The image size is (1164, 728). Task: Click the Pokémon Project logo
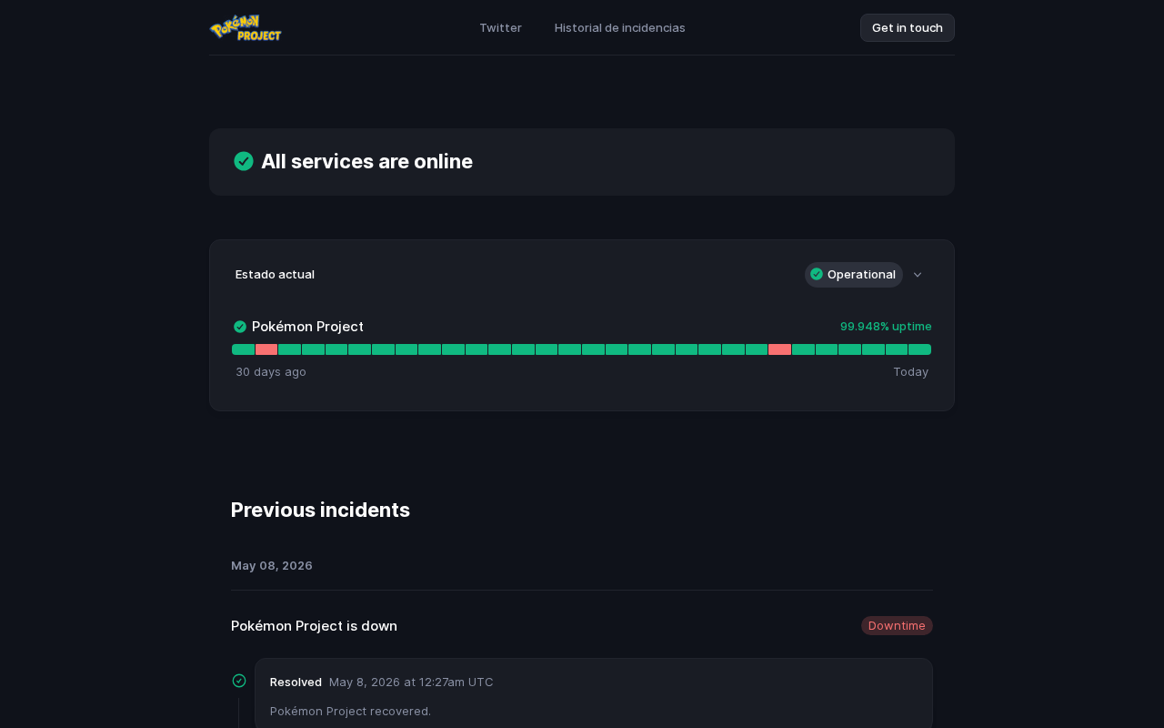[x=246, y=27]
